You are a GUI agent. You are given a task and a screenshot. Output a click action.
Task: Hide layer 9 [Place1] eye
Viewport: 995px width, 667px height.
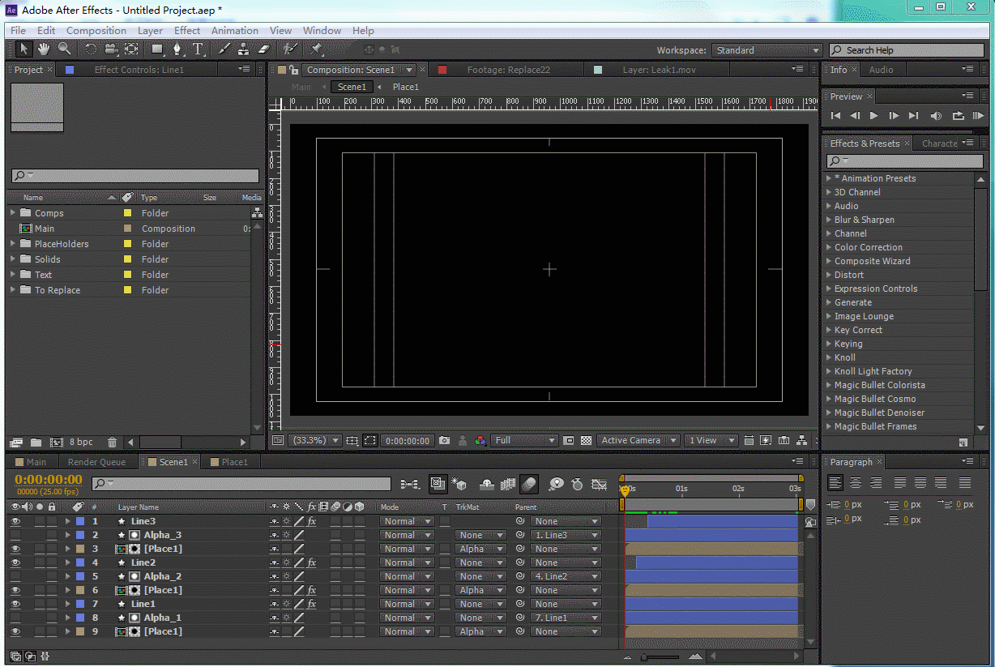pos(15,631)
